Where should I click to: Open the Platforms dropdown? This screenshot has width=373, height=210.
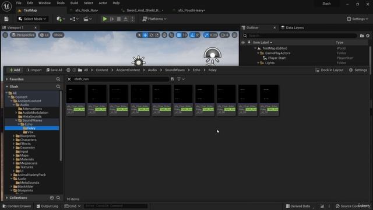click(x=154, y=19)
